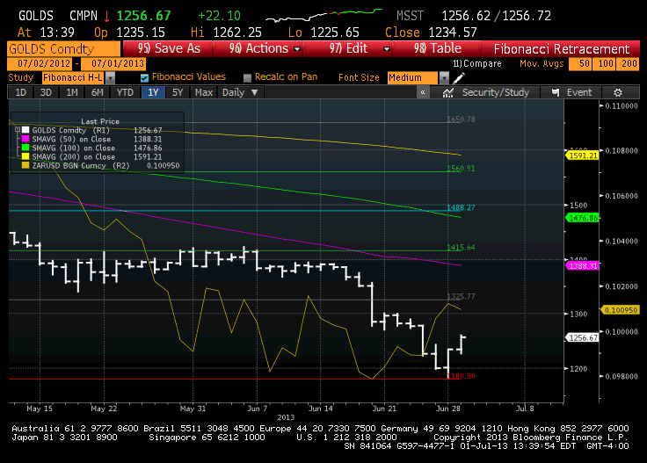The width and height of the screenshot is (647, 463).
Task: Select the 100 moving average button
Action: (x=604, y=63)
